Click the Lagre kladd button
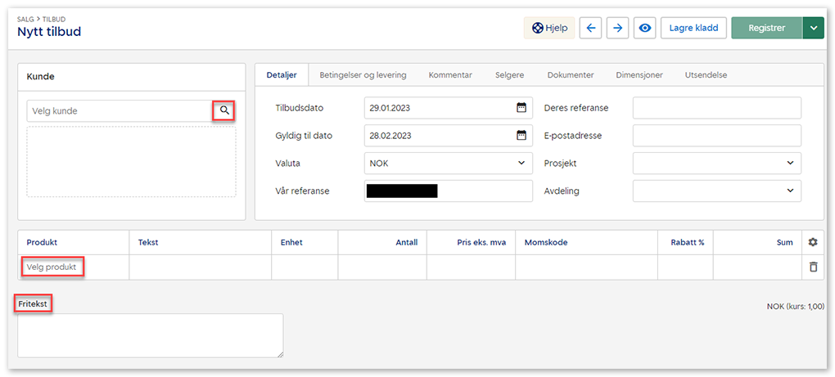 (693, 28)
